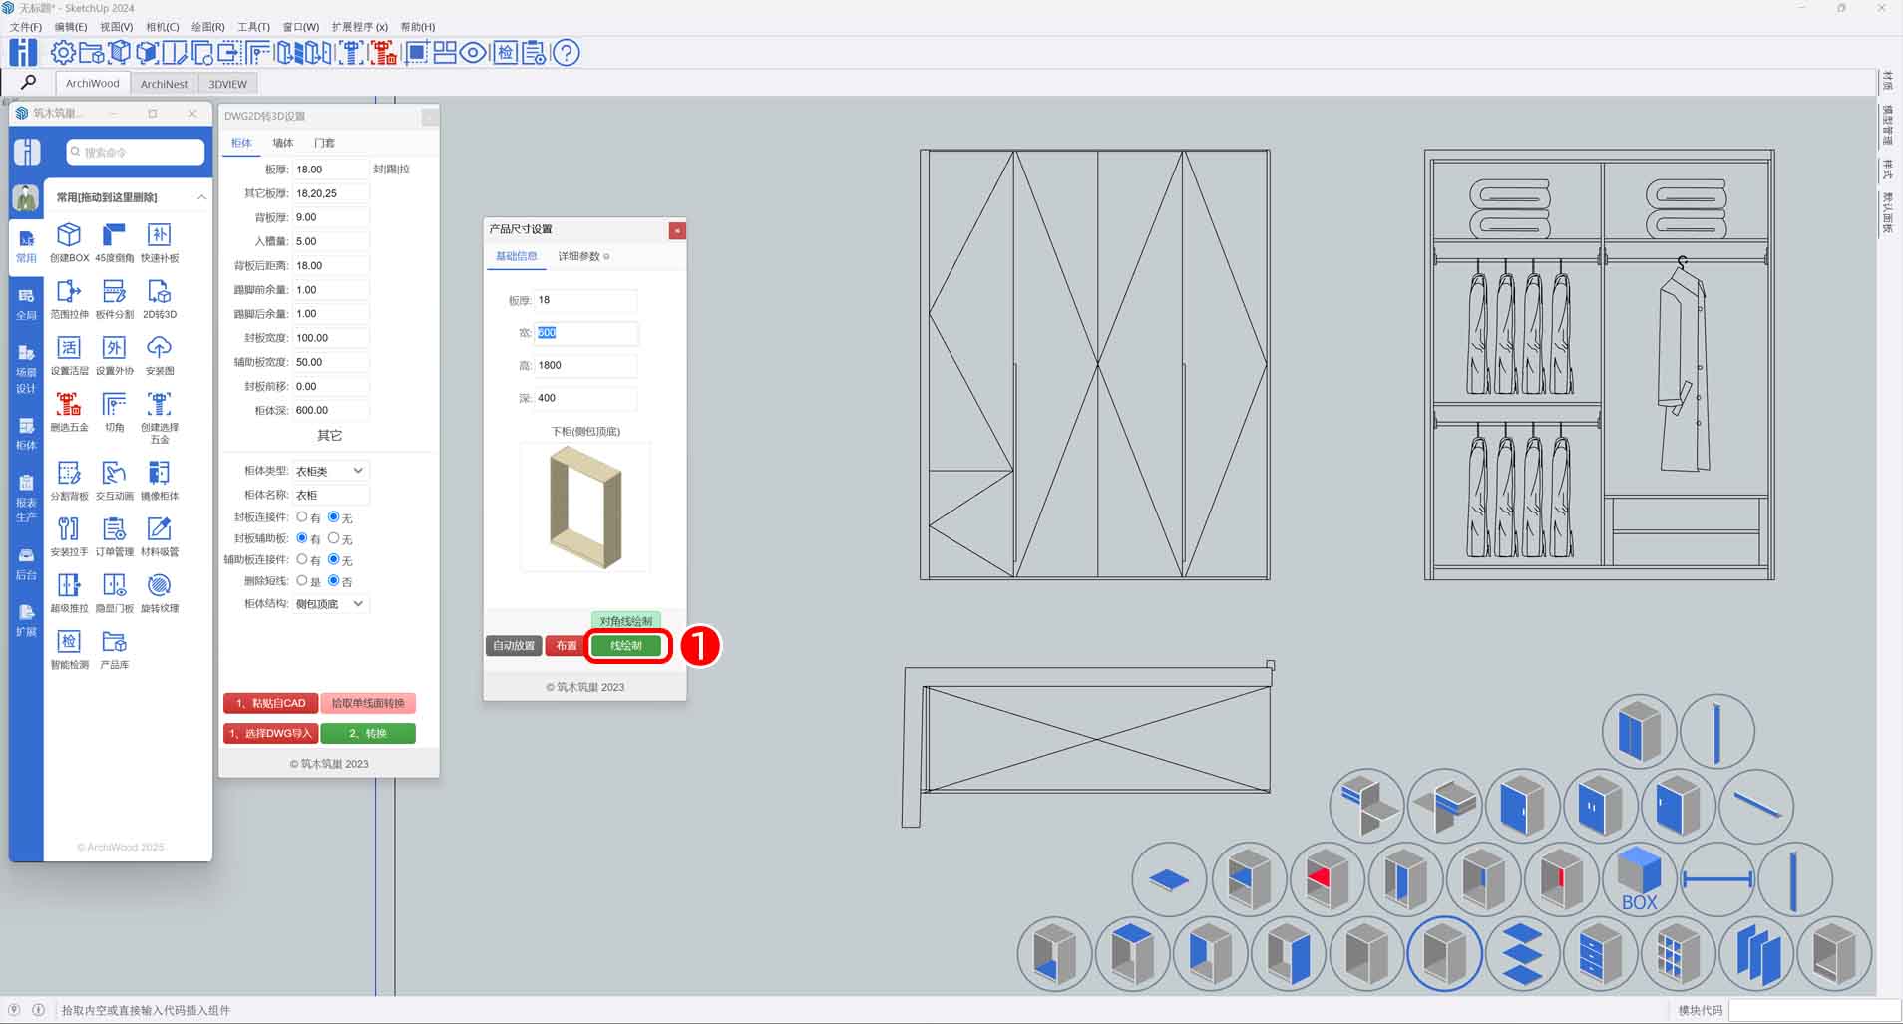Open the 产品库 folder icon
The width and height of the screenshot is (1903, 1024).
(x=114, y=643)
